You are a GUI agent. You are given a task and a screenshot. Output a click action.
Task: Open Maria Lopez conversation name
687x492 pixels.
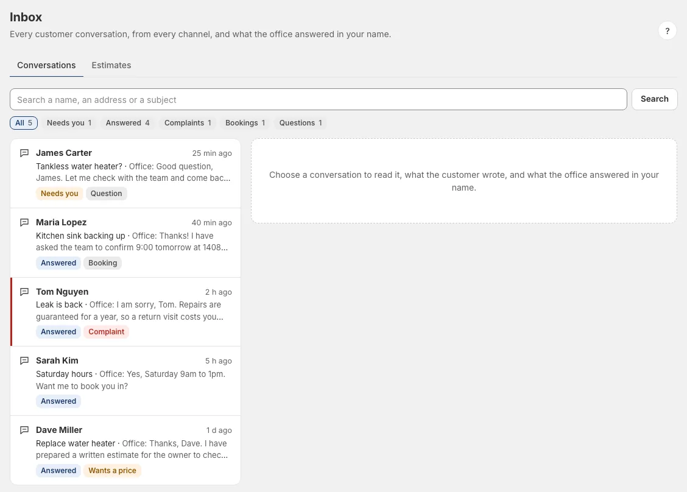point(62,223)
